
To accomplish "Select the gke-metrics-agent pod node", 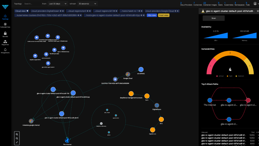I will click(x=48, y=63).
